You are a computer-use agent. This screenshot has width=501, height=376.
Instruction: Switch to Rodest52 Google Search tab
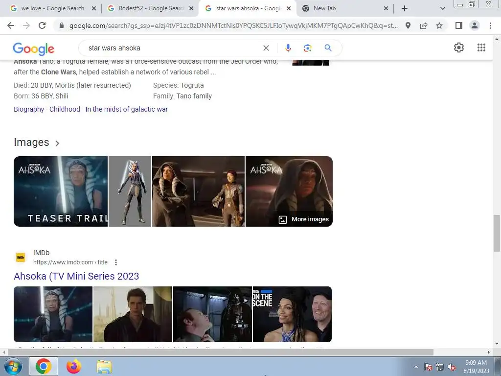point(150,8)
